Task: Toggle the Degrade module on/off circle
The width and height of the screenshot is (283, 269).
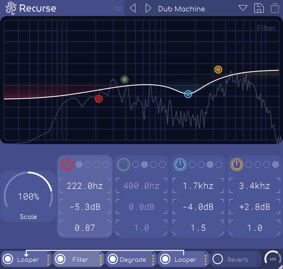Action: [113, 259]
